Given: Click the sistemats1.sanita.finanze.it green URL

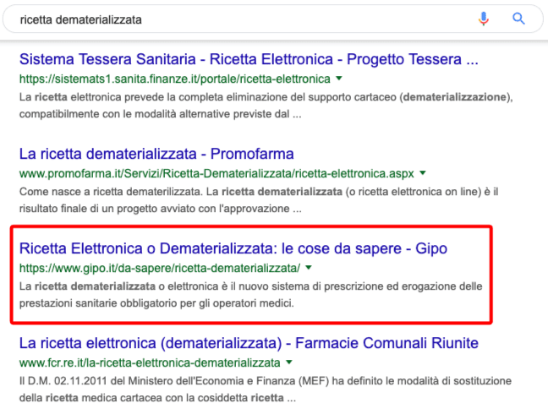Looking at the screenshot, I should (174, 79).
